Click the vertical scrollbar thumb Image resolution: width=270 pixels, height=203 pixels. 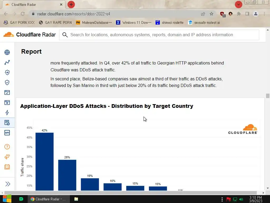pos(267,96)
